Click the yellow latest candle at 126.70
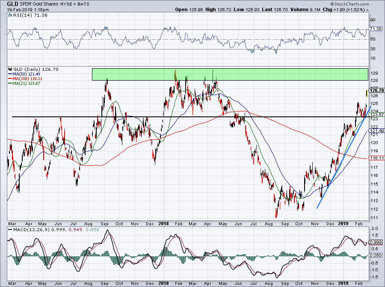 point(367,93)
